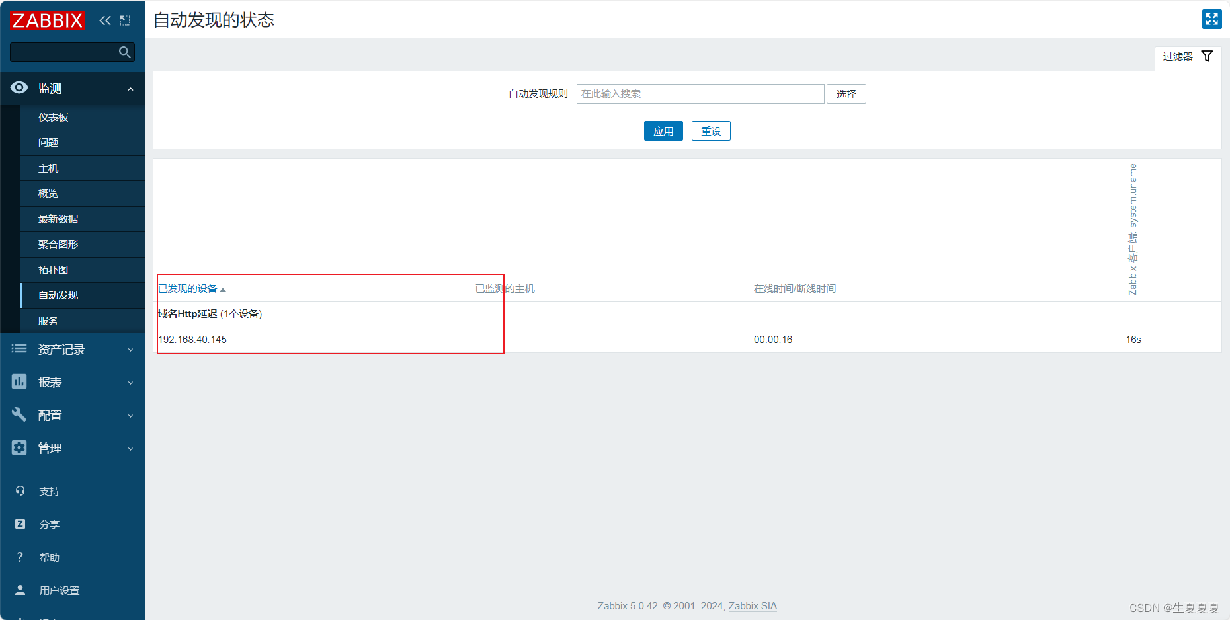This screenshot has height=620, width=1230.
Task: Click the vertical Zabbix 客户端 system.uname header
Action: click(1133, 229)
